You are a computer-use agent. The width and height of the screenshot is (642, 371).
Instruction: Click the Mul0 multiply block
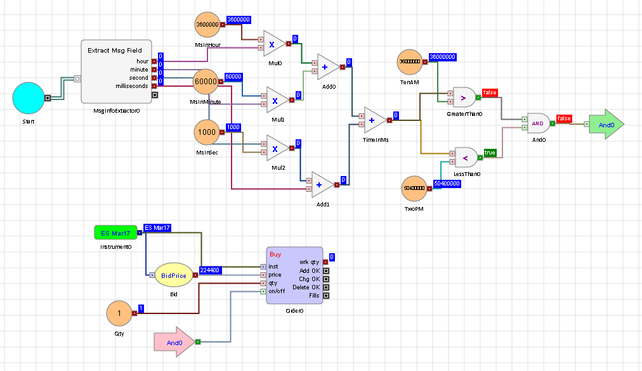click(273, 43)
